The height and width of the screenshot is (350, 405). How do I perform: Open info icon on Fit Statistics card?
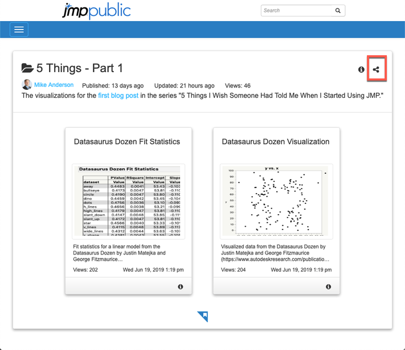(181, 286)
